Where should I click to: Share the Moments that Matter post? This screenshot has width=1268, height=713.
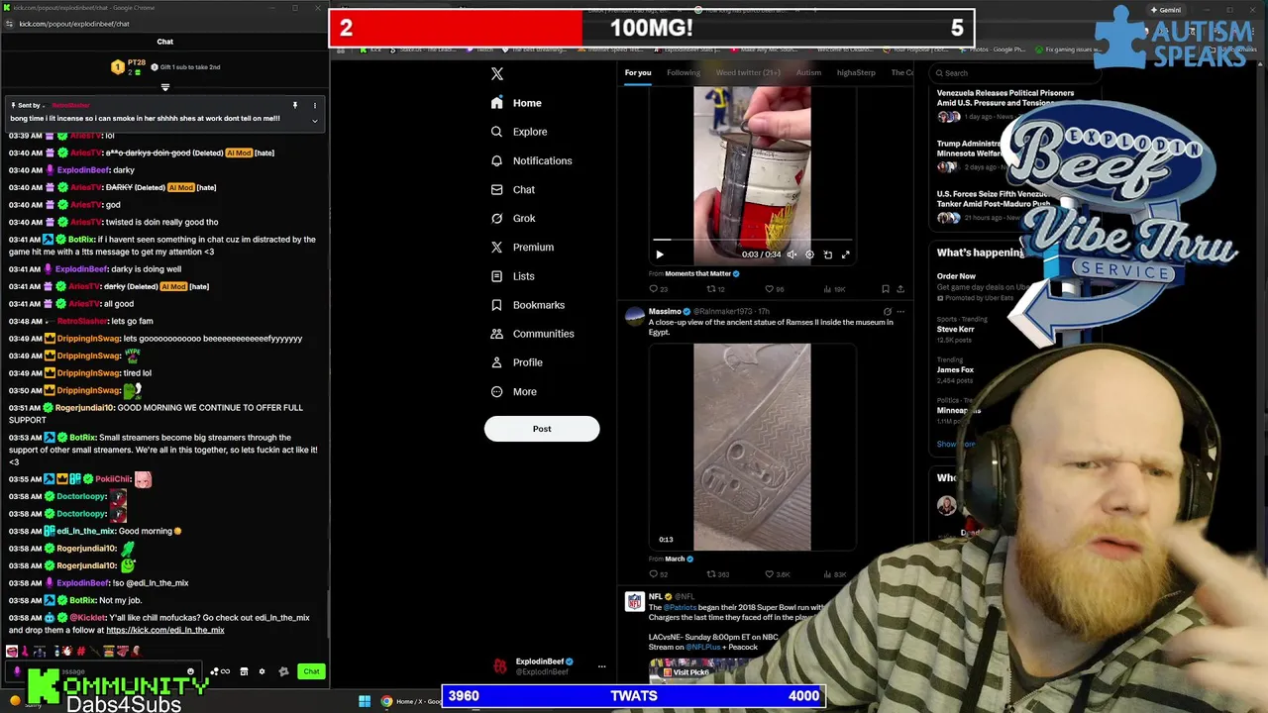click(899, 289)
